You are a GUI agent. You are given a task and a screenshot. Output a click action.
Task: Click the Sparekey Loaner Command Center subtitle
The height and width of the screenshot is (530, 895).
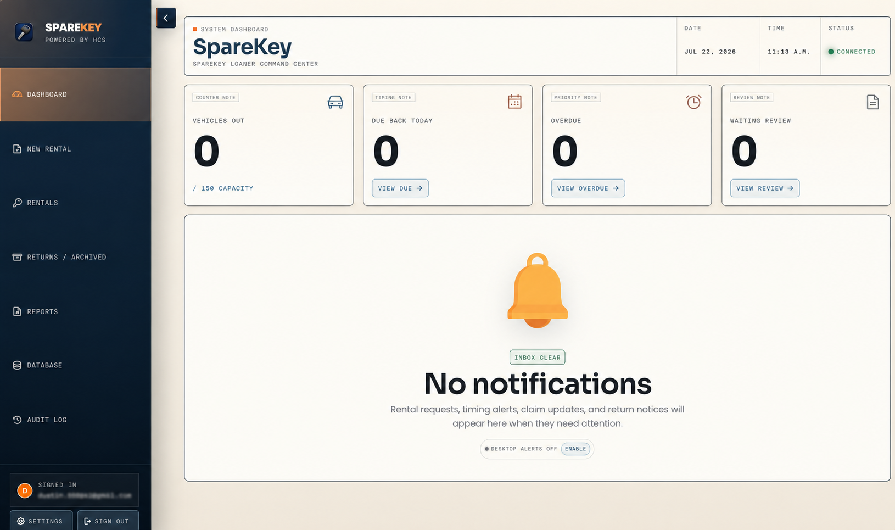[x=255, y=64]
